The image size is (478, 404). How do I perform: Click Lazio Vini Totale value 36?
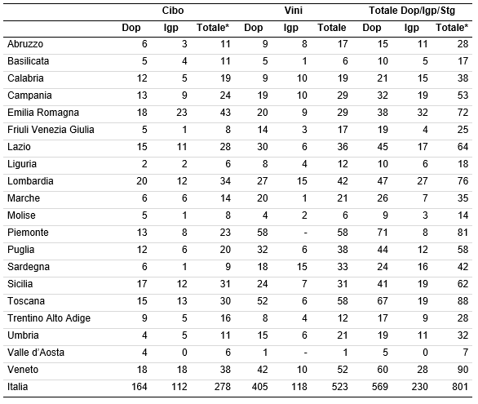tap(343, 147)
